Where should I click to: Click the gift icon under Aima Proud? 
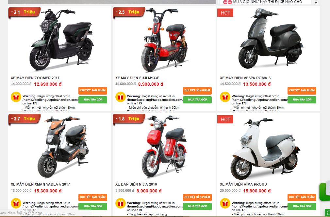point(225,204)
